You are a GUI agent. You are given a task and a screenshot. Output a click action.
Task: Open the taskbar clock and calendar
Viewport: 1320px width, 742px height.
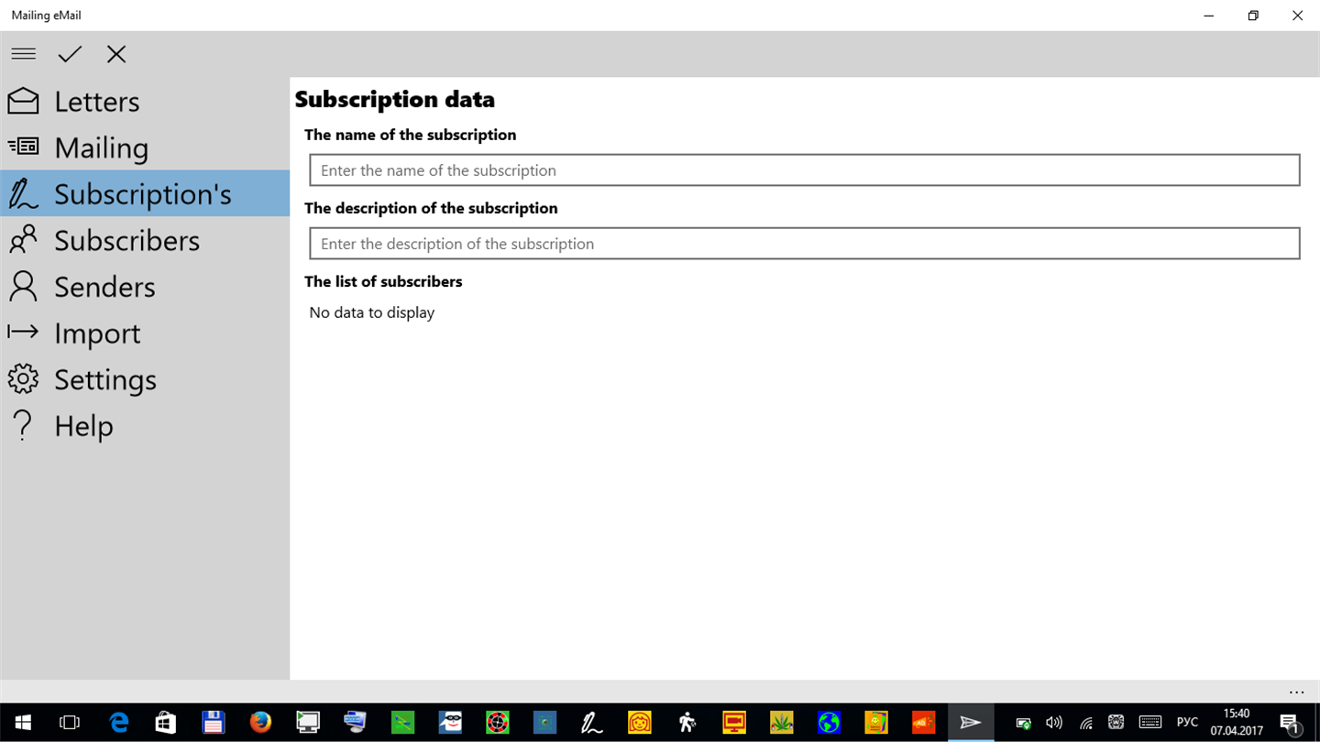tap(1237, 723)
